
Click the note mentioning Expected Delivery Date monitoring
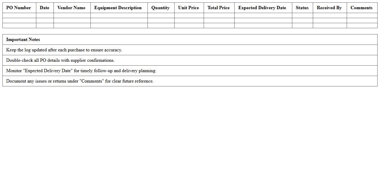190,71
